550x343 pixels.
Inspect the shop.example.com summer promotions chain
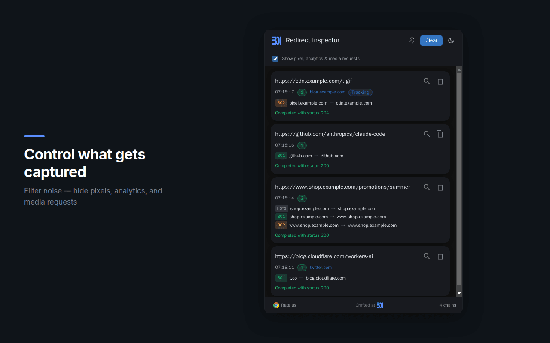426,187
